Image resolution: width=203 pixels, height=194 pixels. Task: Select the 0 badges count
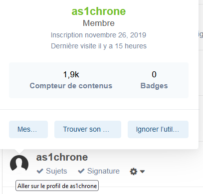pyautogui.click(x=154, y=74)
